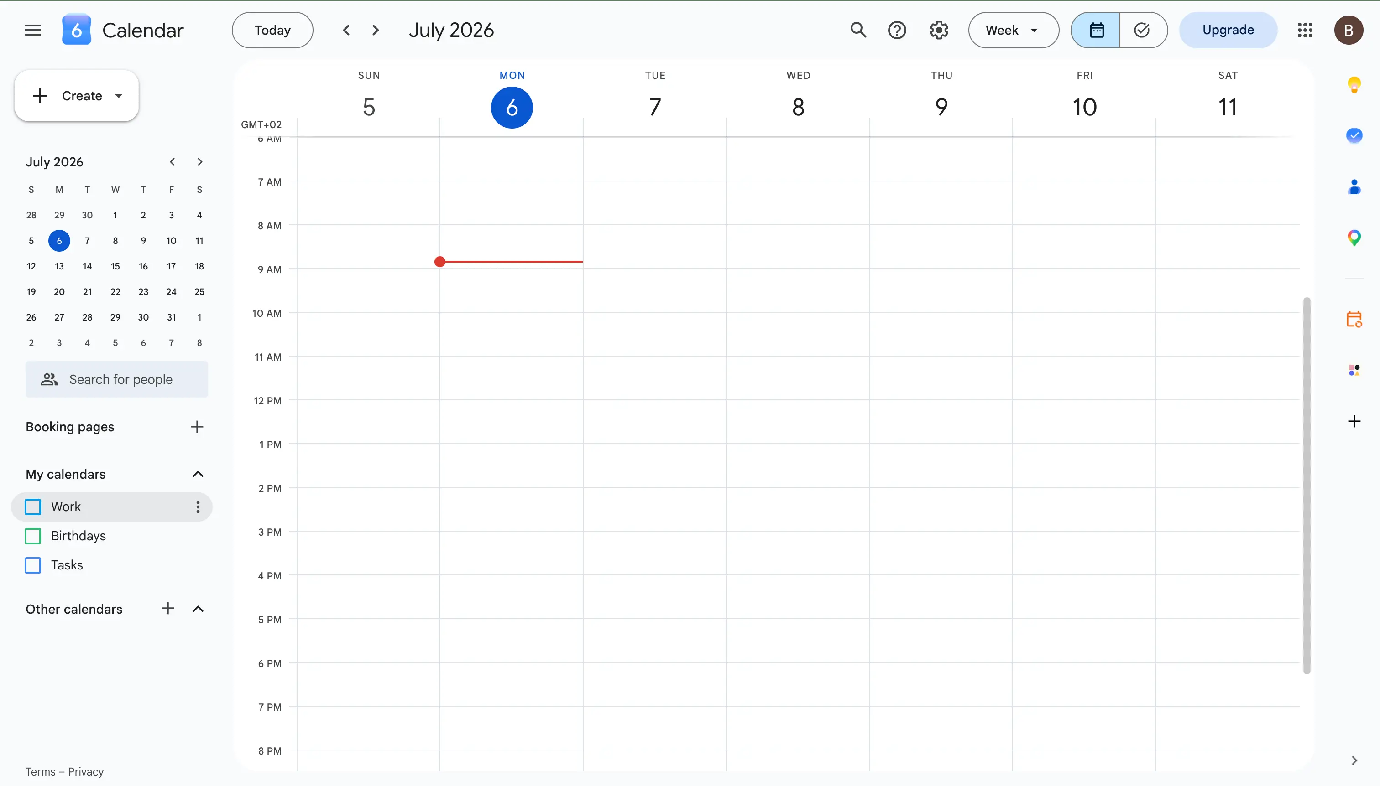Click the GMT+02 timezone label
This screenshot has height=786, width=1380.
[x=261, y=125]
